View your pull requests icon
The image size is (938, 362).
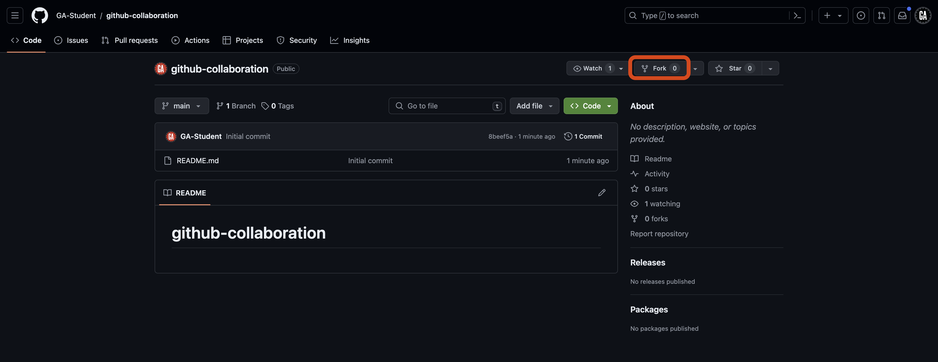882,15
